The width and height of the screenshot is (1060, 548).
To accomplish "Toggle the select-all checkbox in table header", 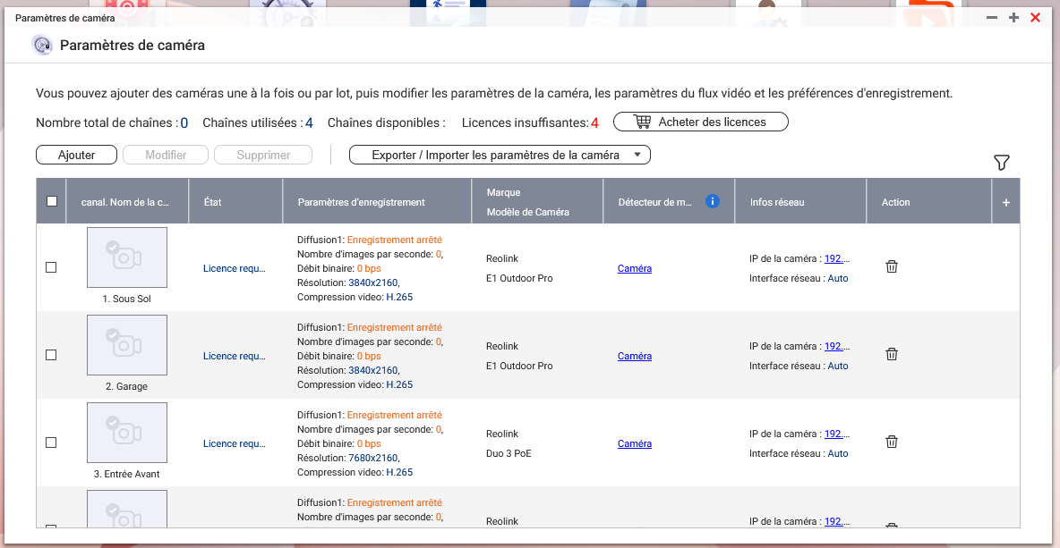I will [x=52, y=201].
